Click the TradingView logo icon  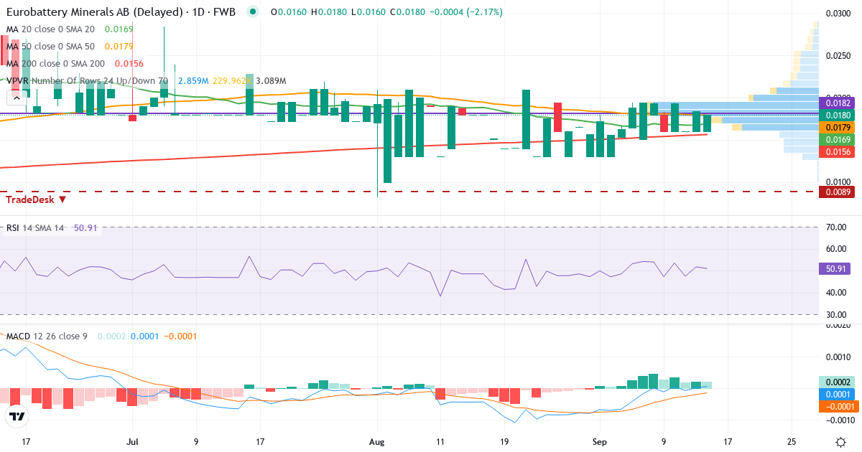[x=17, y=417]
